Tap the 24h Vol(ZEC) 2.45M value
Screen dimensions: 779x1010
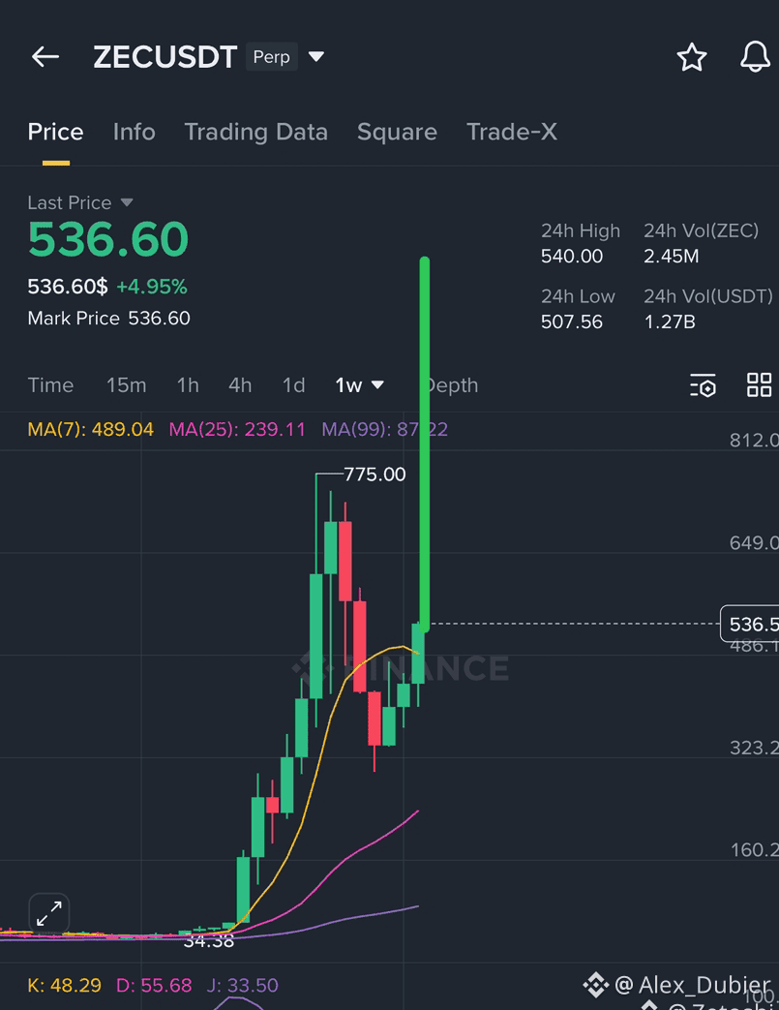(x=672, y=257)
